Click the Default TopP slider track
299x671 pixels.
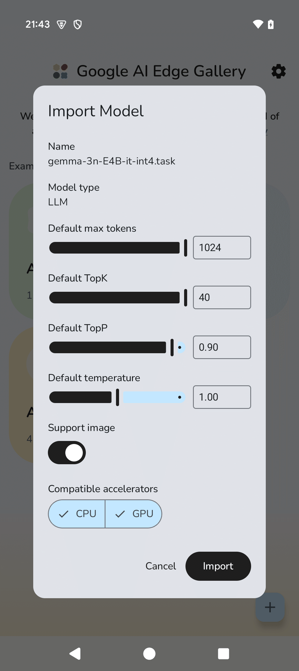pyautogui.click(x=117, y=347)
